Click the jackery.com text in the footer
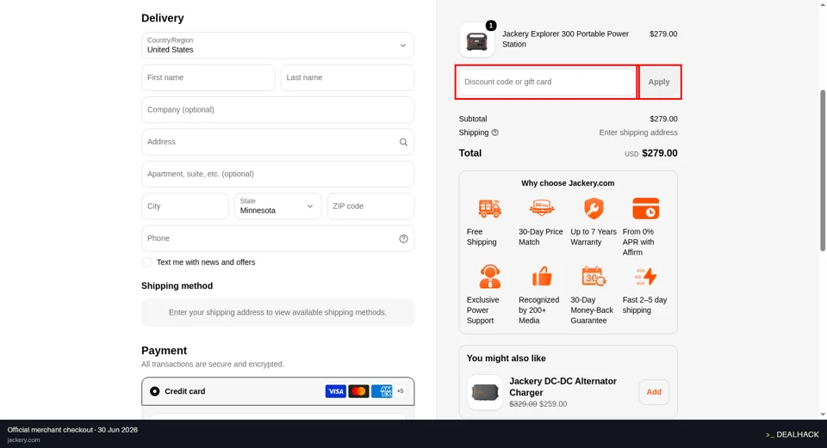This screenshot has height=448, width=827. (x=24, y=439)
